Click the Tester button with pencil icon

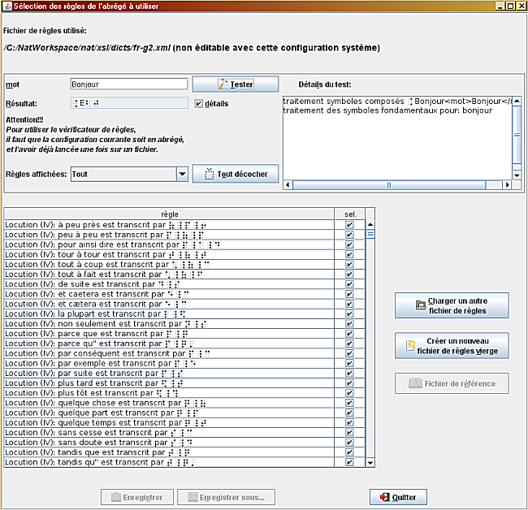click(236, 84)
